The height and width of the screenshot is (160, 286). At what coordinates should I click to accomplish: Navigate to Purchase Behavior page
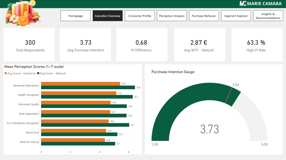click(204, 16)
